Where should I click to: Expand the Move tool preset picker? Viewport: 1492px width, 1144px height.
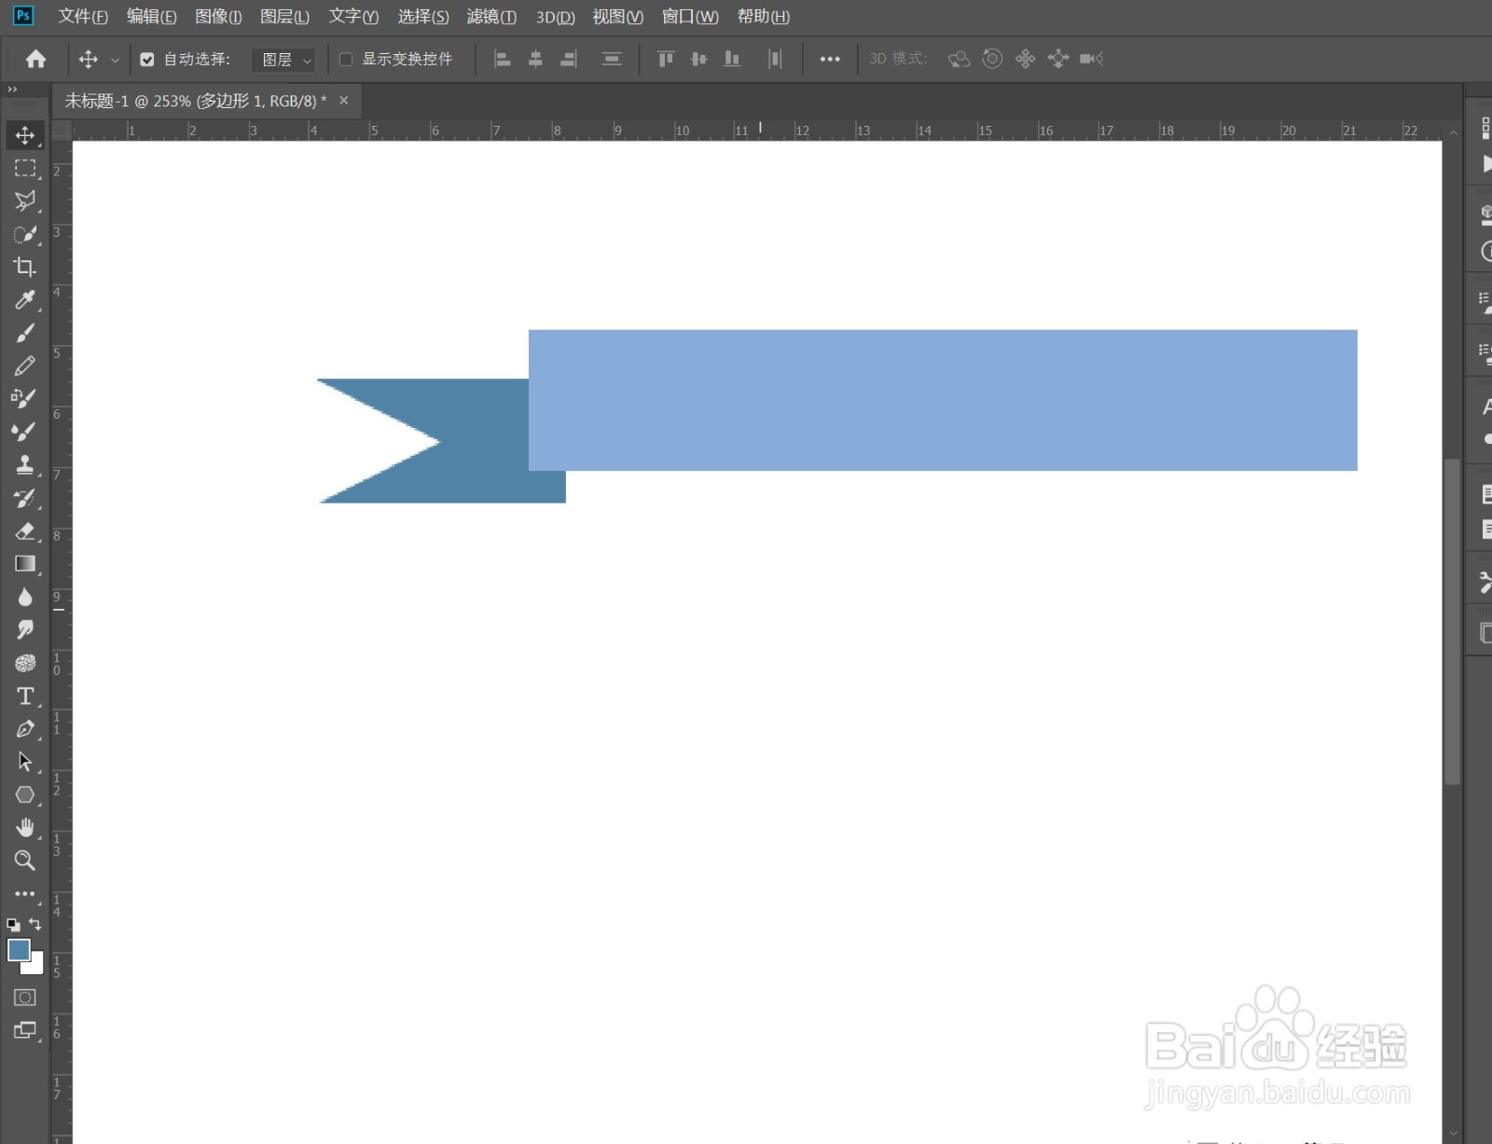tap(115, 60)
